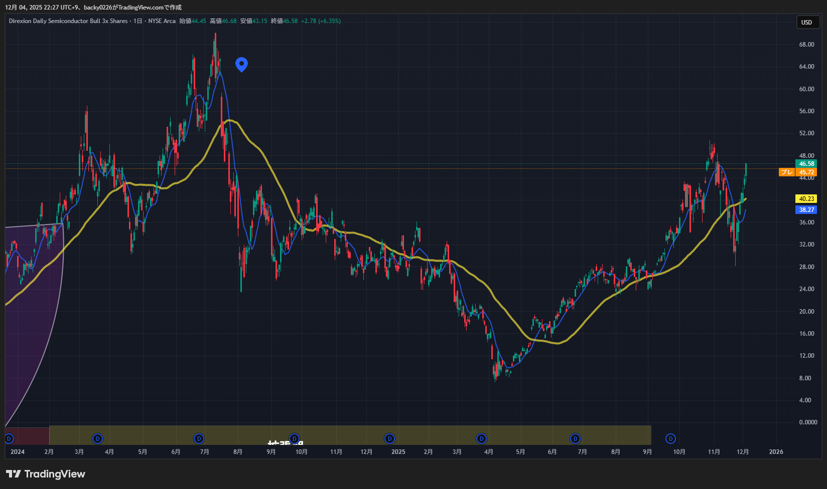This screenshot has height=489, width=827.
Task: Click the yellow 40.23 moving average label
Action: point(806,199)
